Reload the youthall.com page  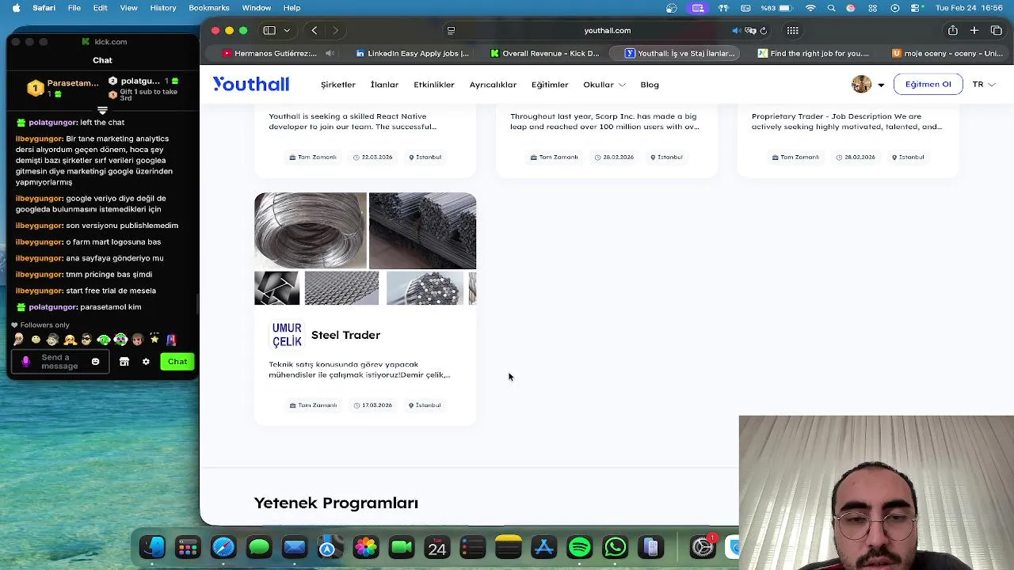763,30
